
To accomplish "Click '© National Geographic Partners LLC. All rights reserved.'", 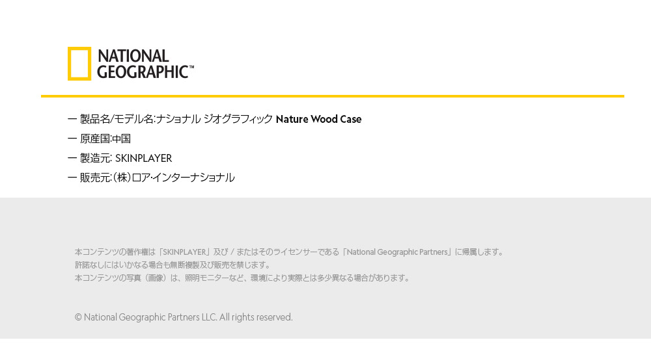I will point(184,317).
